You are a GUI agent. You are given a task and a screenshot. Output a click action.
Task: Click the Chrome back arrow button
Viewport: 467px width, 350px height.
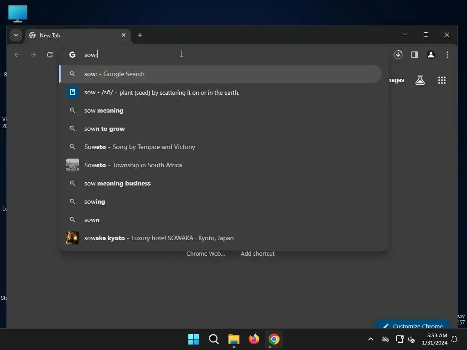point(17,55)
